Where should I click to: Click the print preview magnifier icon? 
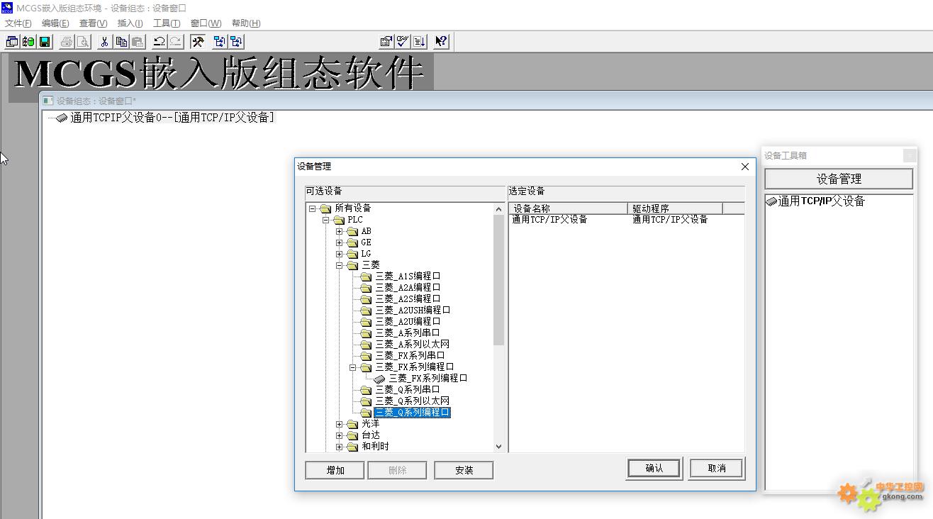click(83, 42)
